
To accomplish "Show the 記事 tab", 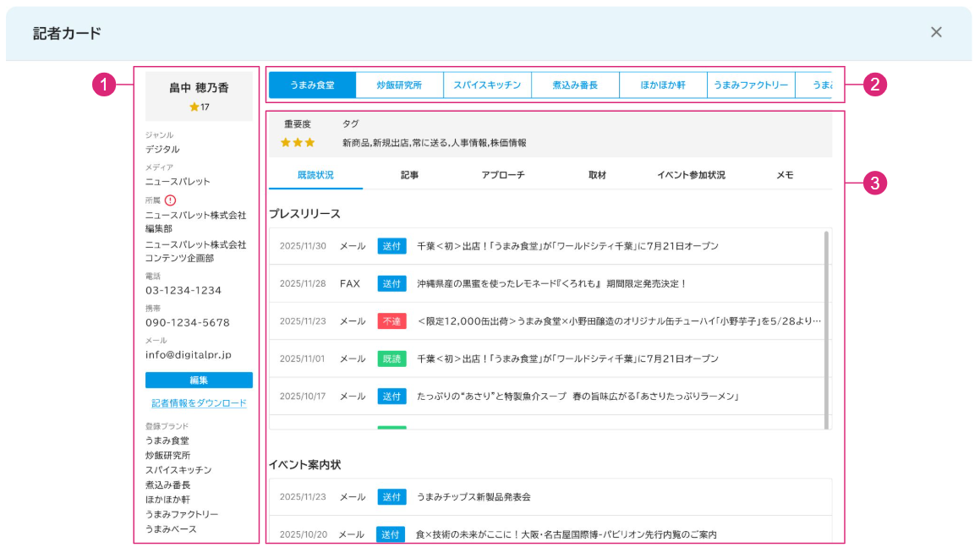I will [x=409, y=175].
